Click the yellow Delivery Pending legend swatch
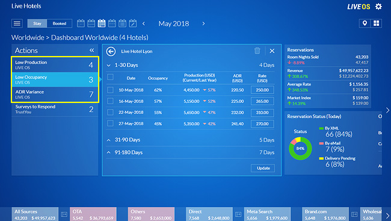Viewport: 391px width, 221px height. [321, 158]
